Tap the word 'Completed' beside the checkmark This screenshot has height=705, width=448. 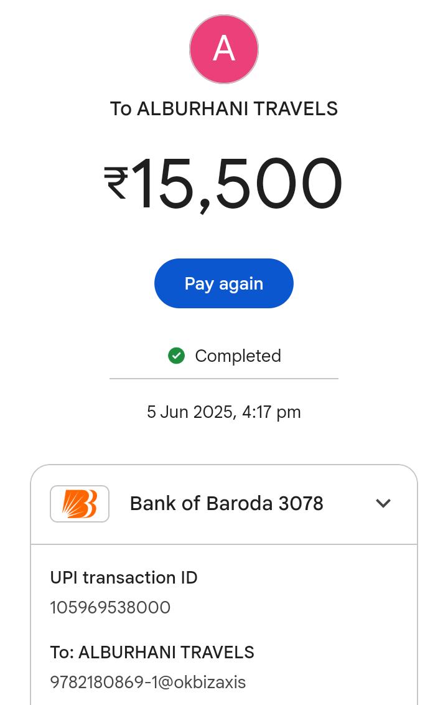coord(238,356)
